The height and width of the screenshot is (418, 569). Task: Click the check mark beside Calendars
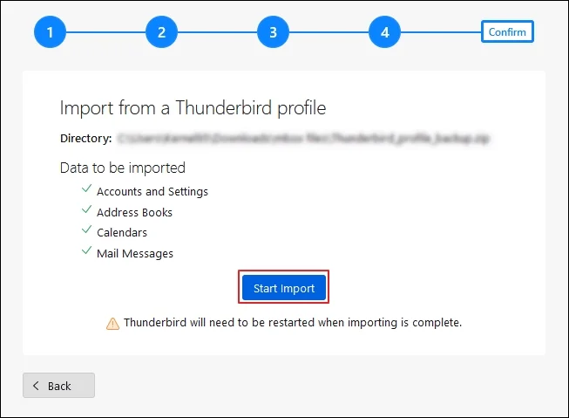pos(87,230)
